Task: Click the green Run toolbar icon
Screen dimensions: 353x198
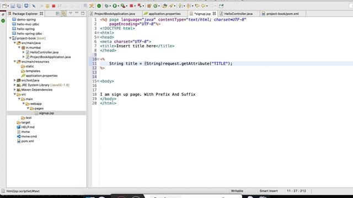Action: coord(115,6)
